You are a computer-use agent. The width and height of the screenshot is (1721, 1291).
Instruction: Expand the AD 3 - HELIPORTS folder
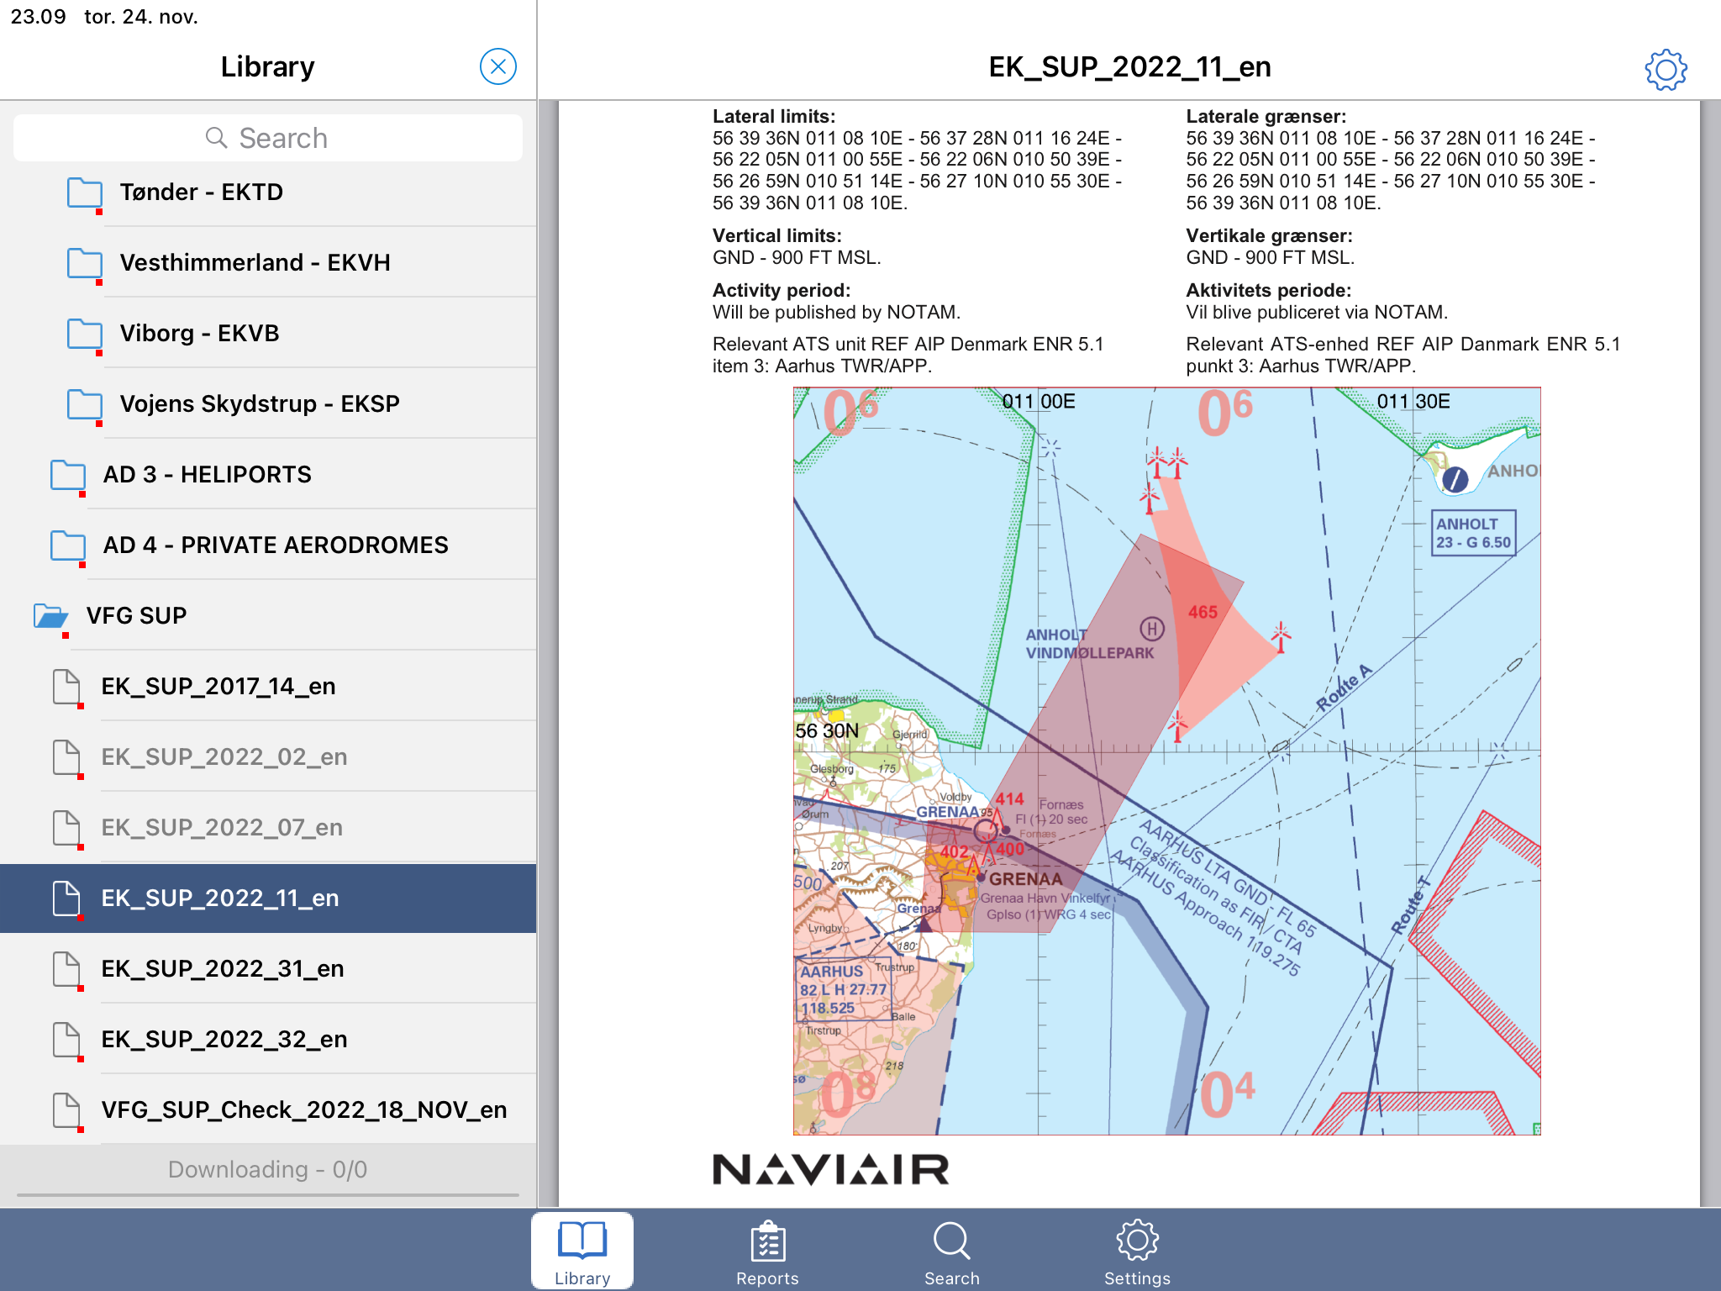268,474
